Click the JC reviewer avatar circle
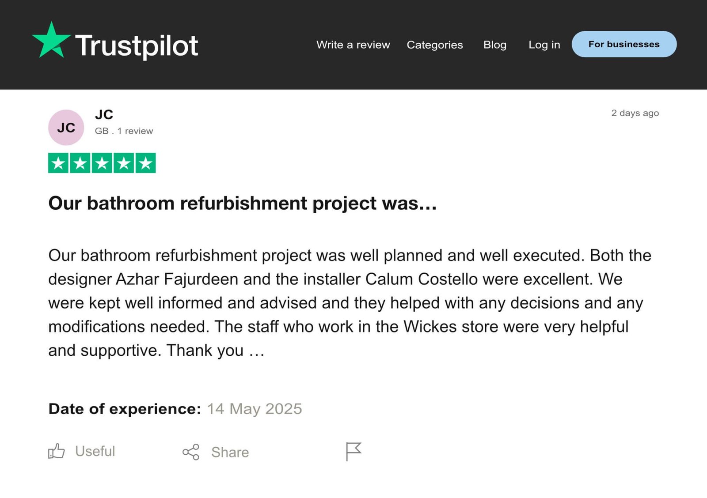Viewport: 707px width, 498px height. point(66,128)
